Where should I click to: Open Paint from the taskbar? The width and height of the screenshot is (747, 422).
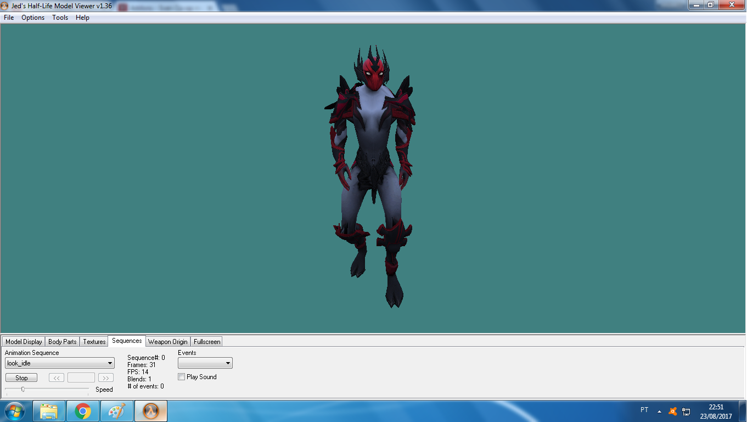click(117, 411)
